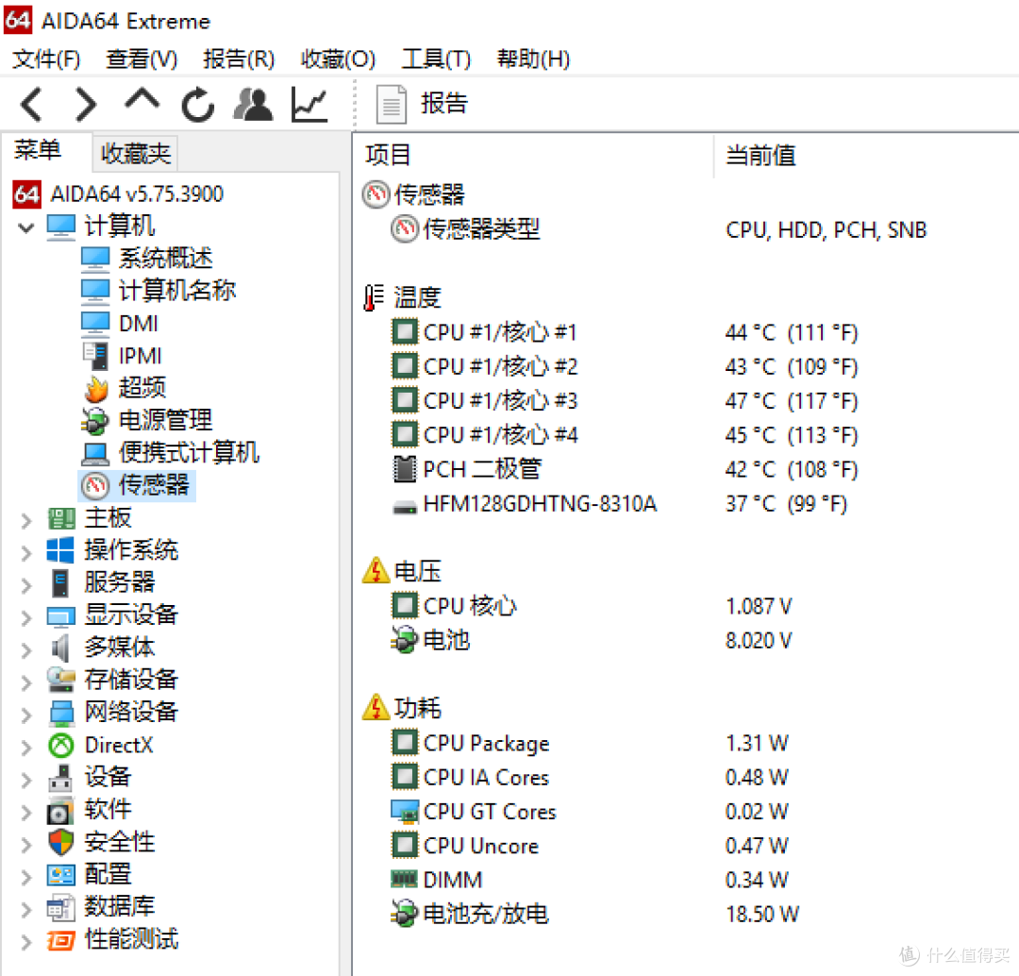Open the graph chart toolbar icon
The width and height of the screenshot is (1019, 976).
(x=309, y=104)
